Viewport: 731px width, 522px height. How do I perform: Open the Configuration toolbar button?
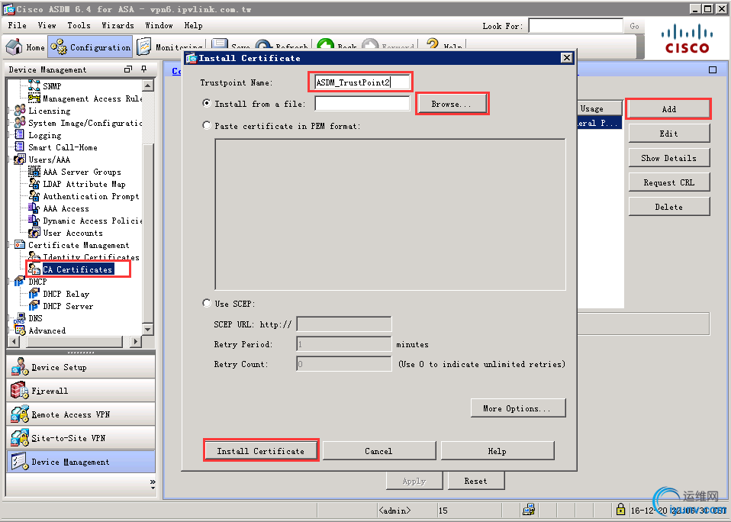[x=91, y=47]
